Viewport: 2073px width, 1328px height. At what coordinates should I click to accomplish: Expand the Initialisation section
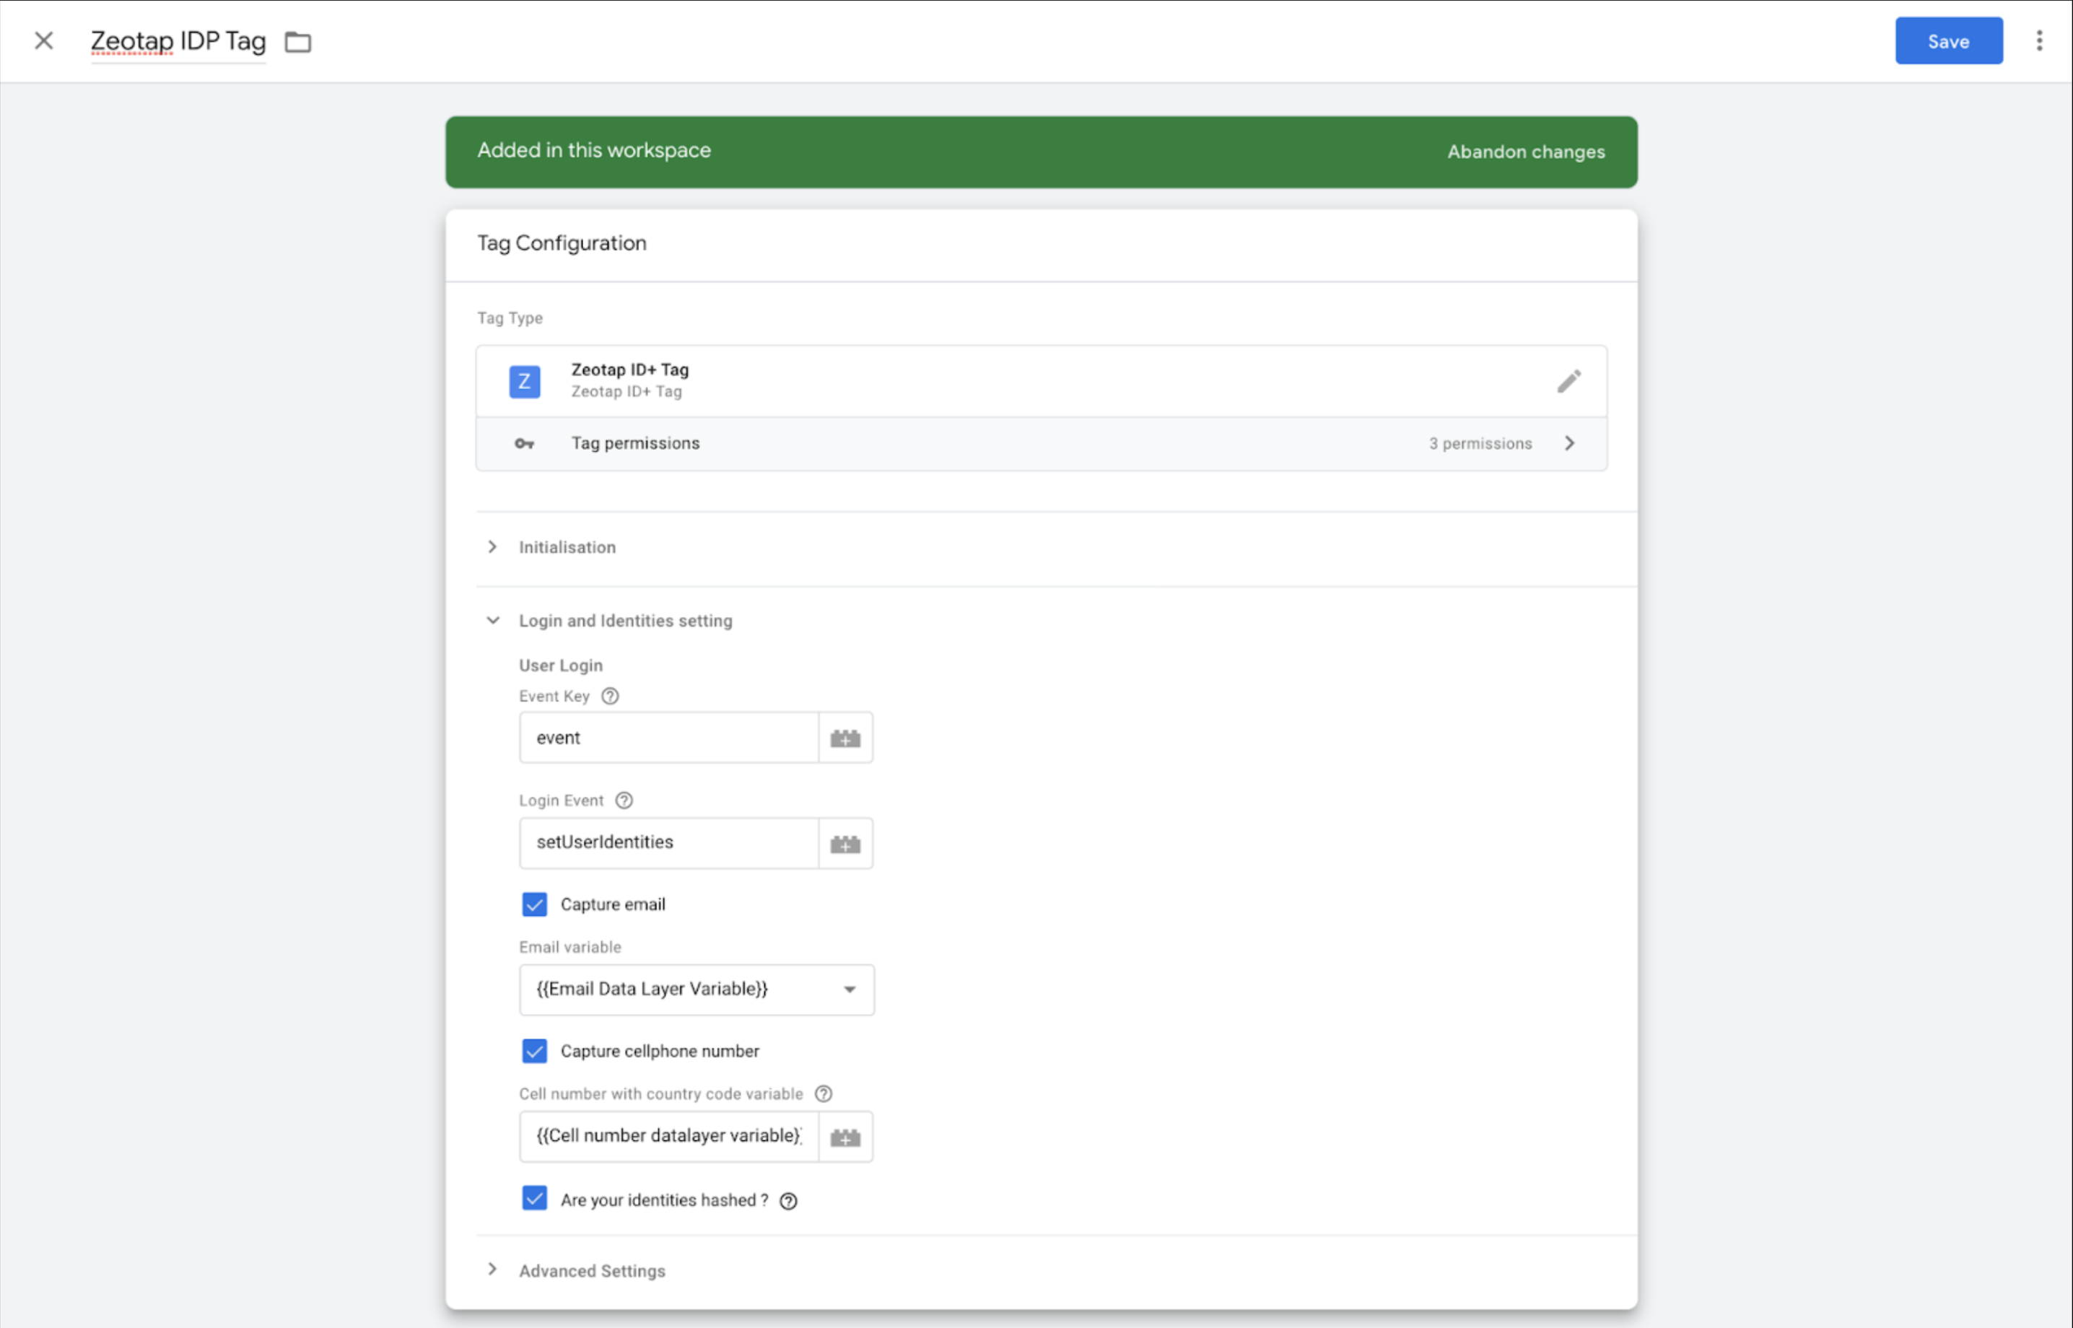567,548
